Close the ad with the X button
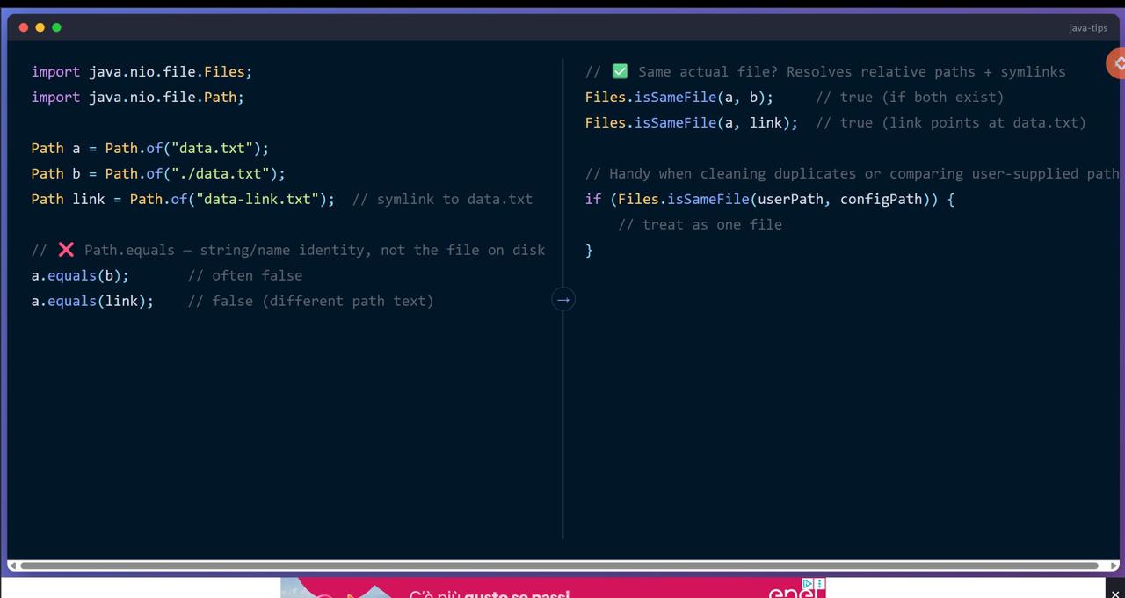The image size is (1125, 598). (1115, 594)
